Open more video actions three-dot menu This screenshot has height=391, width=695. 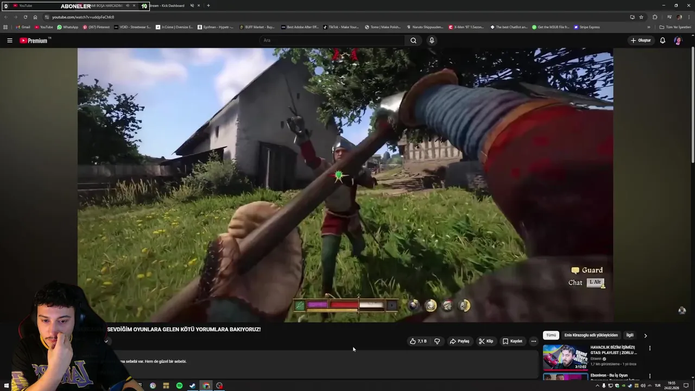tap(534, 341)
